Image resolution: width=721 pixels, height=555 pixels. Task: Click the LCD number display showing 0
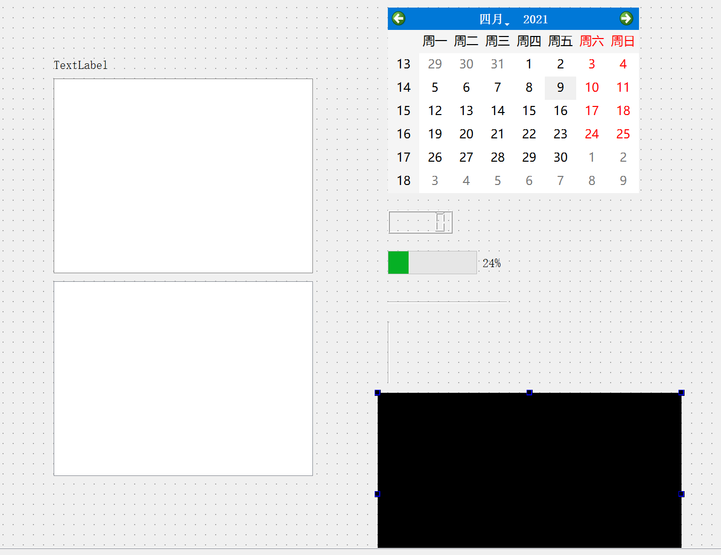420,222
